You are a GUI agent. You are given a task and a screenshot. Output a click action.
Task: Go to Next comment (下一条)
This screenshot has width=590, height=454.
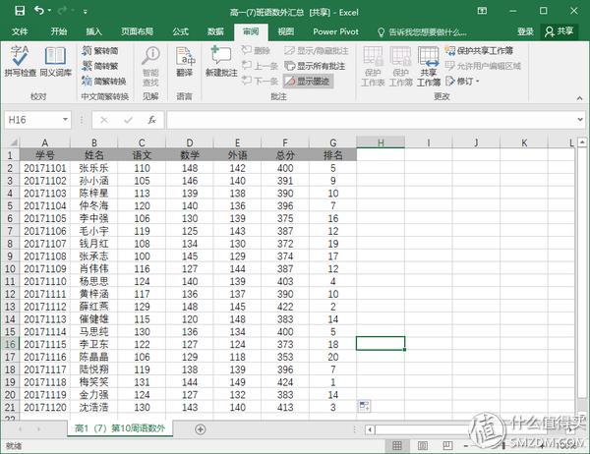pyautogui.click(x=260, y=81)
